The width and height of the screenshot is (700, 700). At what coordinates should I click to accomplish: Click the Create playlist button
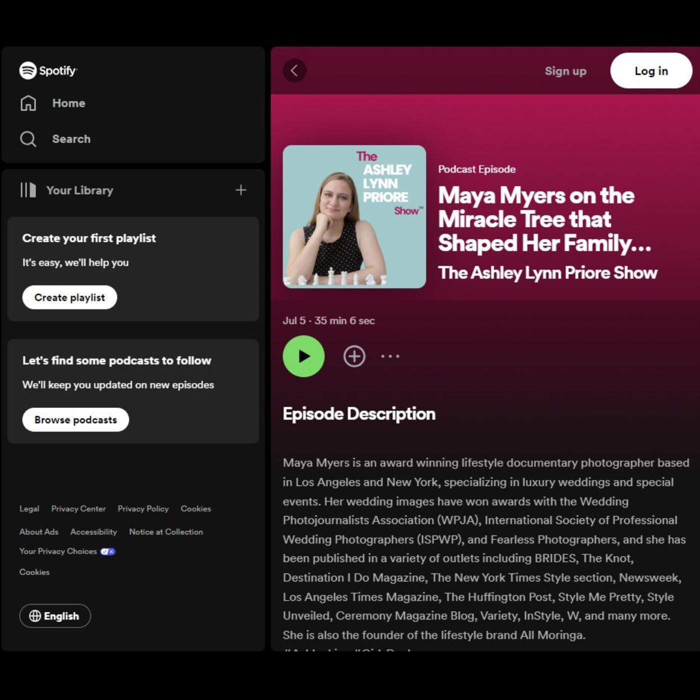coord(69,297)
